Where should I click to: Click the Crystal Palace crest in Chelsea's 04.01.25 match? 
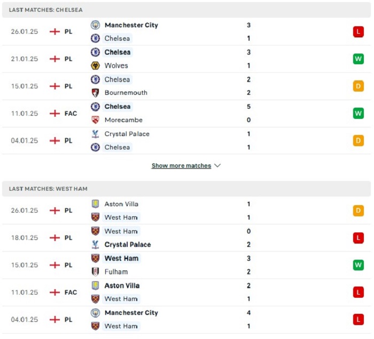click(x=95, y=134)
